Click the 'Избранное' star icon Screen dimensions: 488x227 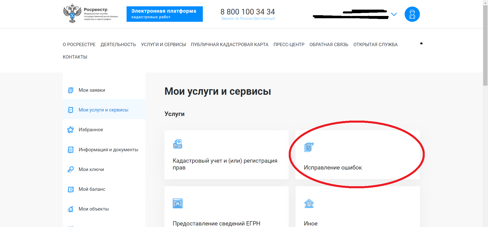(x=70, y=130)
